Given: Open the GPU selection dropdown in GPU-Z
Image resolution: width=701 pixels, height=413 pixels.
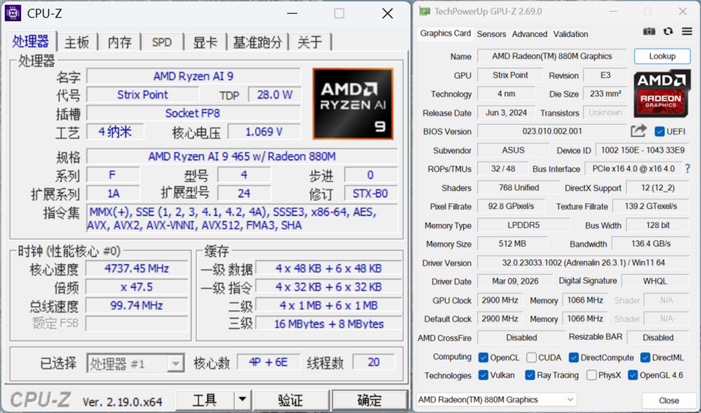Looking at the screenshot, I should tap(496, 400).
